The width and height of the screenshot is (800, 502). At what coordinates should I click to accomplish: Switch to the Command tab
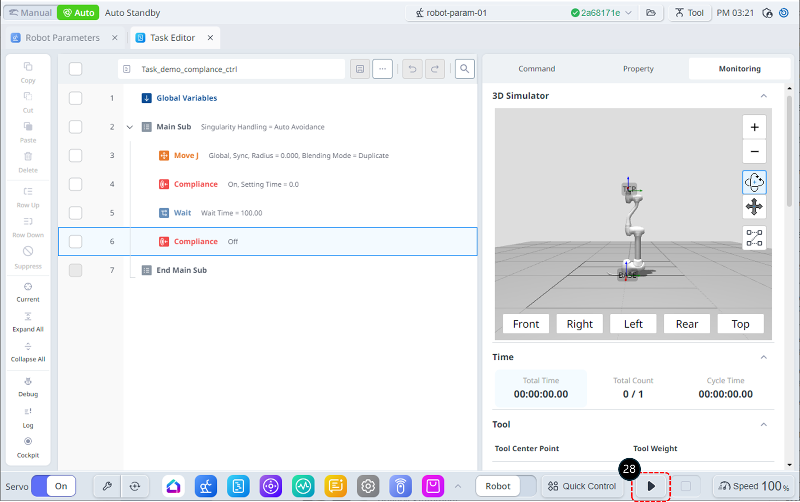[x=537, y=69]
